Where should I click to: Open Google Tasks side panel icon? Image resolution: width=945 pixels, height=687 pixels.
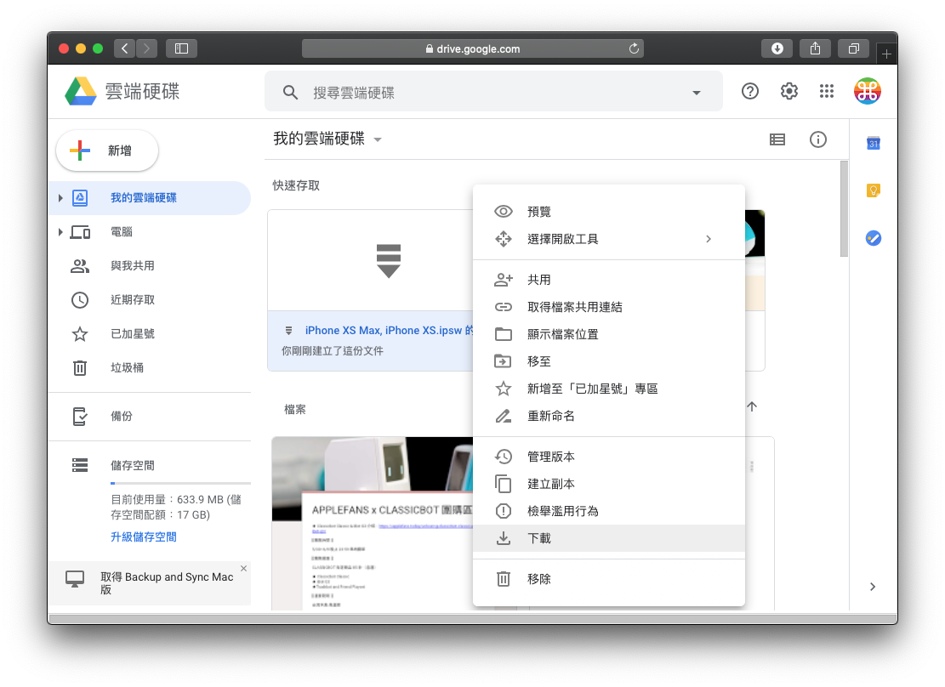pos(874,238)
